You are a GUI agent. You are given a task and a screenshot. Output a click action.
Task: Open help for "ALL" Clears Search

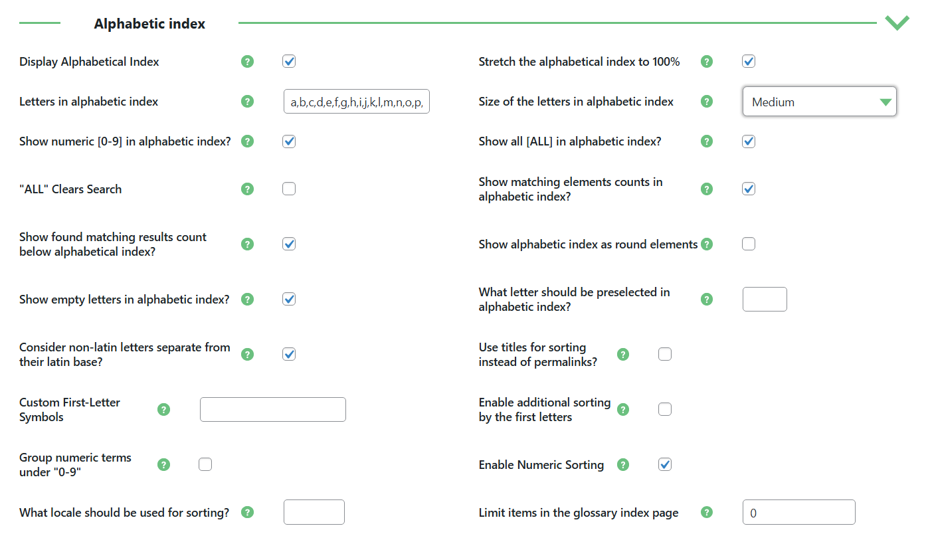pyautogui.click(x=247, y=189)
